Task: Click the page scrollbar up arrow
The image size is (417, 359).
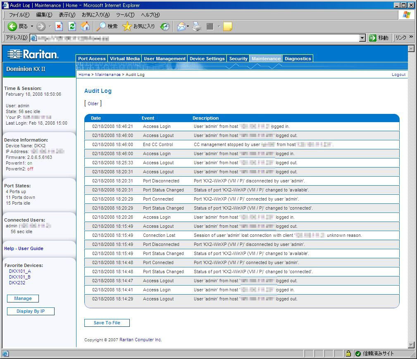Action: pos(411,49)
